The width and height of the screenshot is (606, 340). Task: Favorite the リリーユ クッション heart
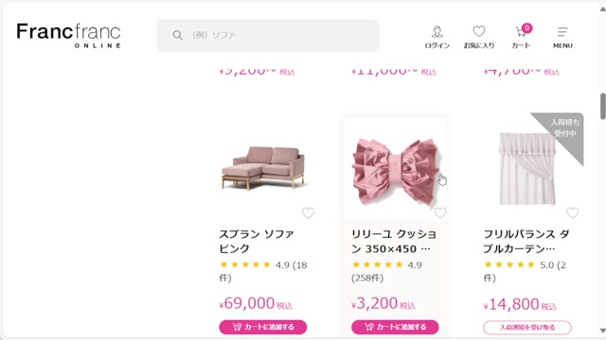tap(440, 212)
